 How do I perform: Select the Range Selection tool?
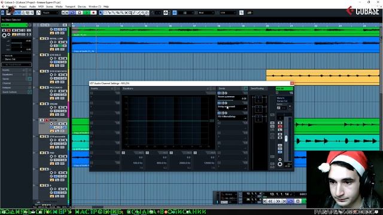click(105, 13)
